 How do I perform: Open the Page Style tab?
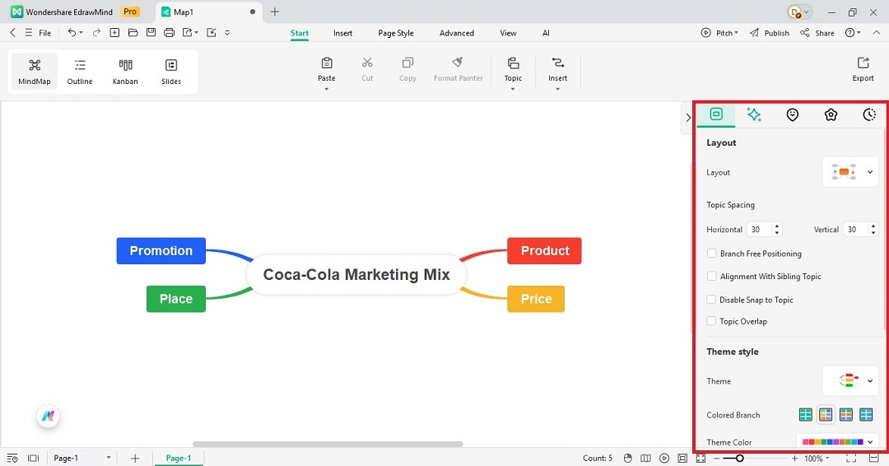396,33
